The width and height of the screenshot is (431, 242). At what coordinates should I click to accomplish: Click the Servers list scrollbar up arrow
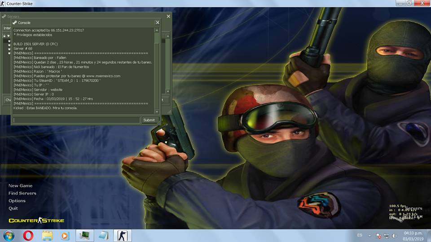click(167, 36)
